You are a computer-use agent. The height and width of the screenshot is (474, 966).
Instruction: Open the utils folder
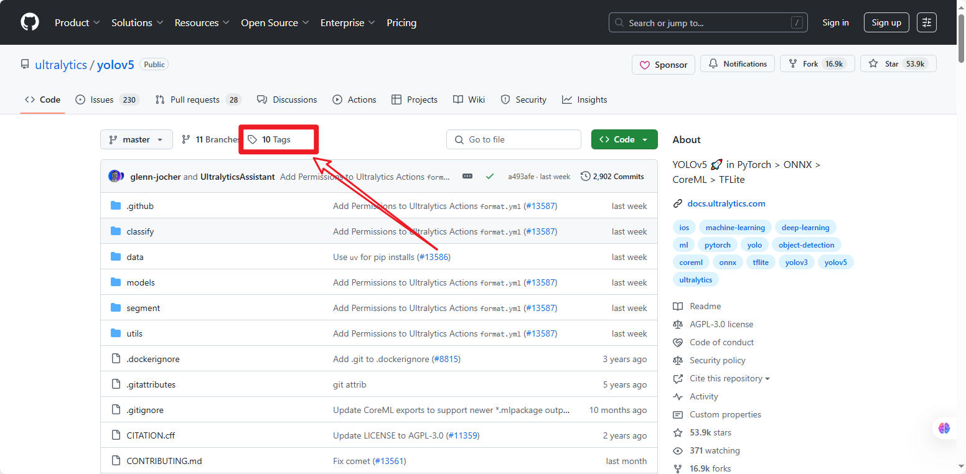point(134,333)
